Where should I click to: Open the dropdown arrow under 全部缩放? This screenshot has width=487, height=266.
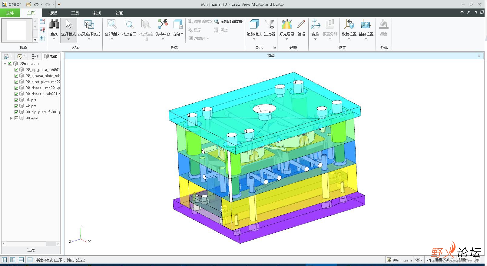(x=112, y=39)
